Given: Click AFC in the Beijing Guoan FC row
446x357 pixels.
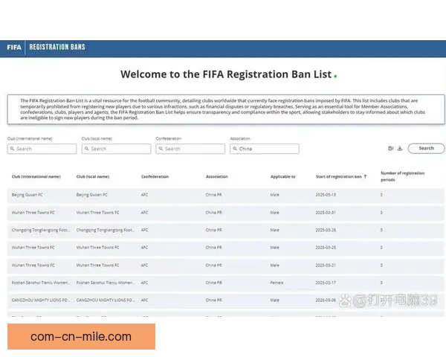Looking at the screenshot, I should coord(144,195).
